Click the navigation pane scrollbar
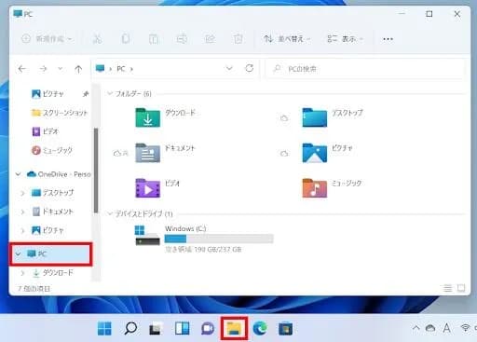This screenshot has height=342, width=477. (96, 171)
